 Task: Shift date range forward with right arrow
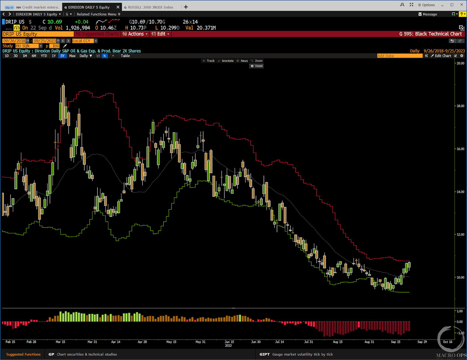coord(68,41)
